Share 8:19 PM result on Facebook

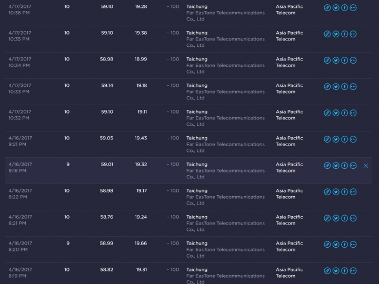(344, 271)
